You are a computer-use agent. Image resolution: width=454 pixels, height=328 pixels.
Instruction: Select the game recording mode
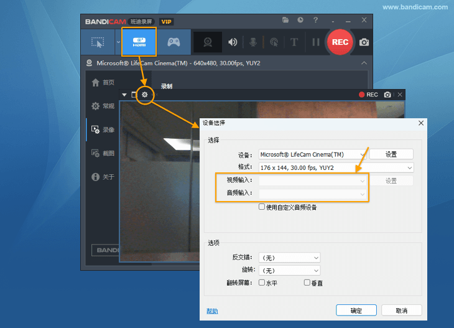pos(174,42)
